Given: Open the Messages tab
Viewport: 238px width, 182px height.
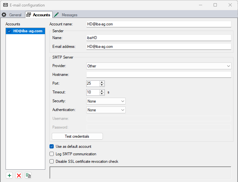Looking at the screenshot, I should (x=66, y=15).
